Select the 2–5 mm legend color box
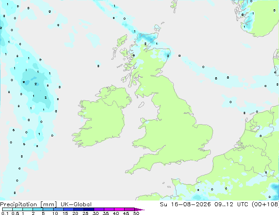The width and height of the screenshot is (279, 215). (x=38, y=209)
